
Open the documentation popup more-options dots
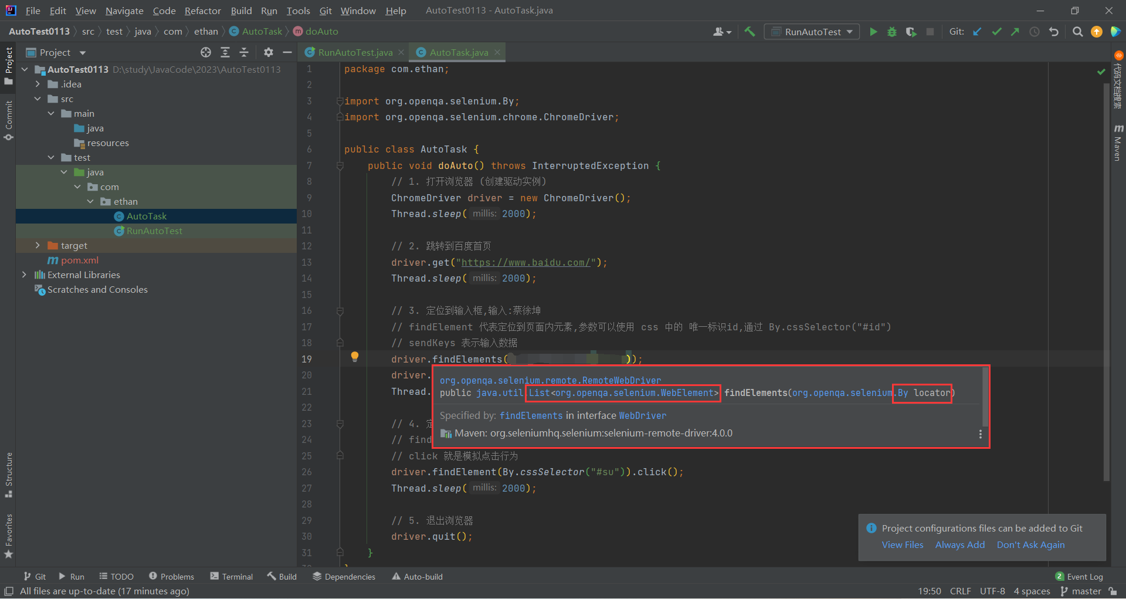click(x=980, y=434)
